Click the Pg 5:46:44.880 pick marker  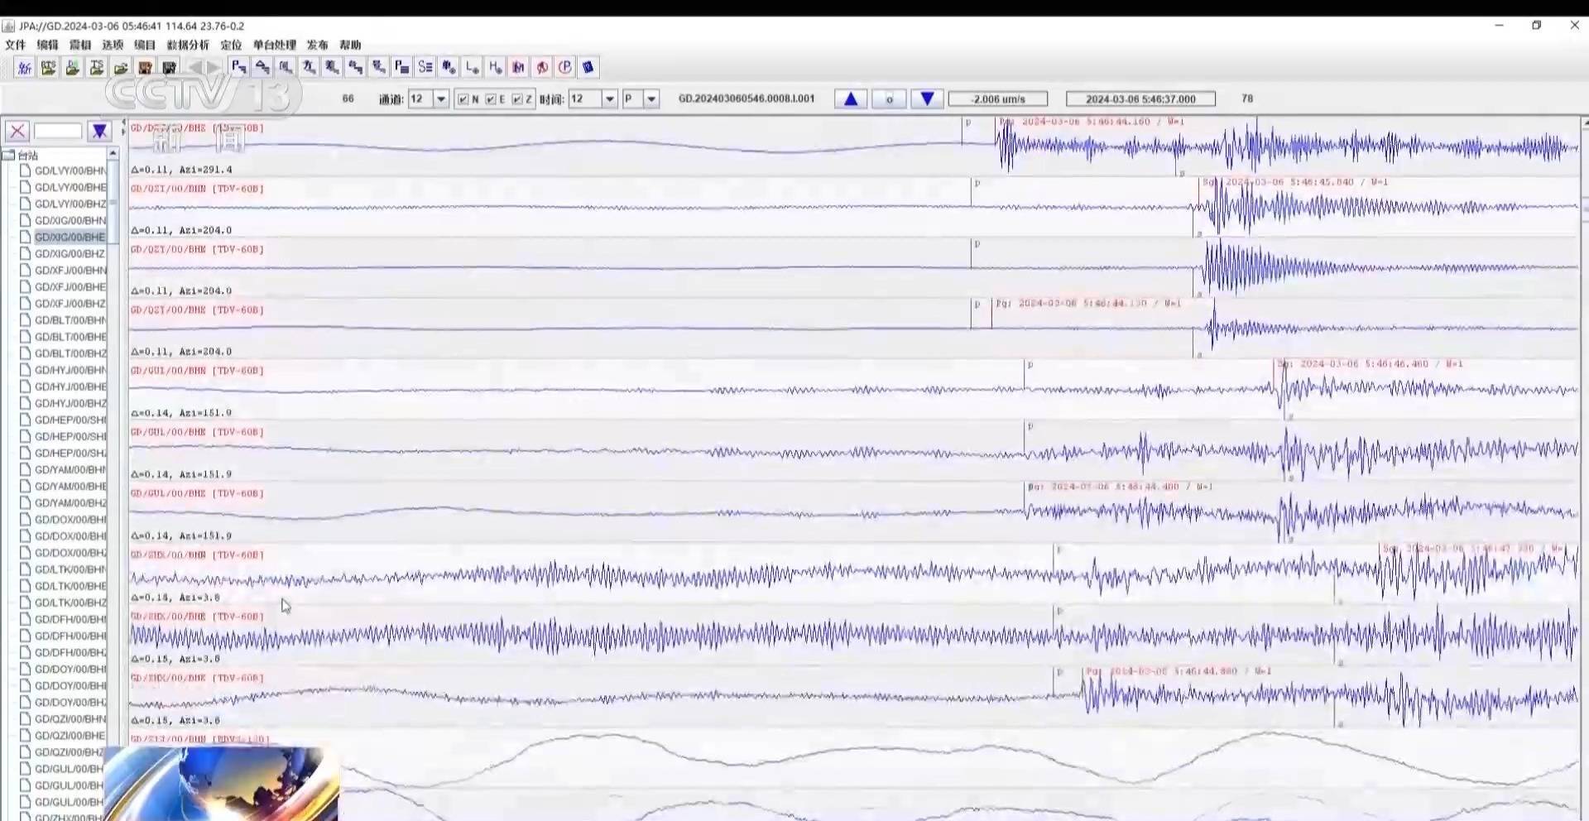pyautogui.click(x=1179, y=671)
